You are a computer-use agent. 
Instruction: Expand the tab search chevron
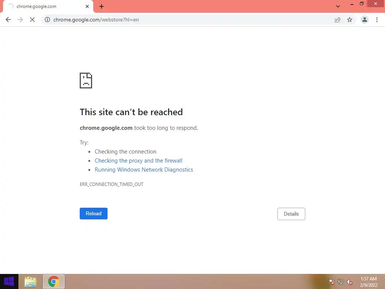point(338,6)
